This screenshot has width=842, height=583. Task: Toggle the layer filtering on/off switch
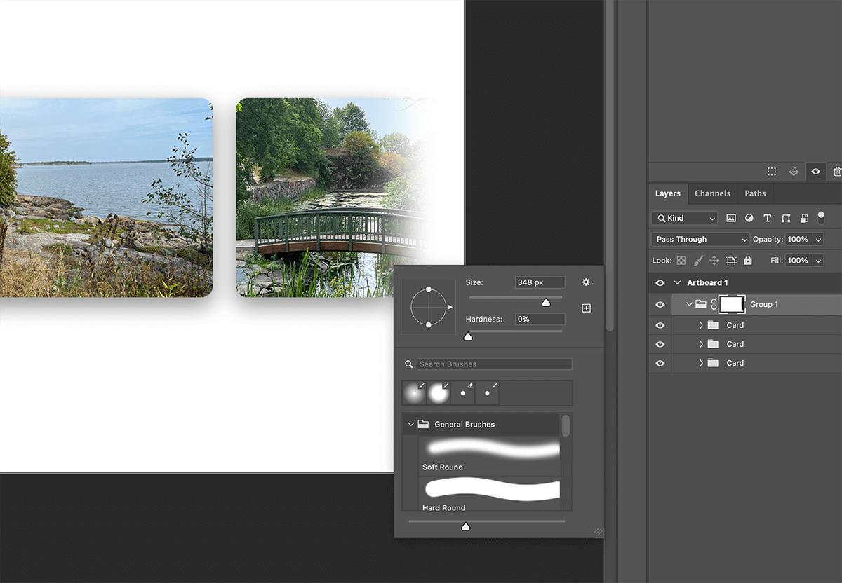tap(821, 219)
